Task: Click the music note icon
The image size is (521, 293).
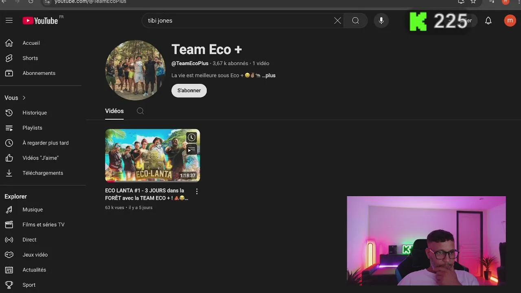Action: tap(9, 210)
